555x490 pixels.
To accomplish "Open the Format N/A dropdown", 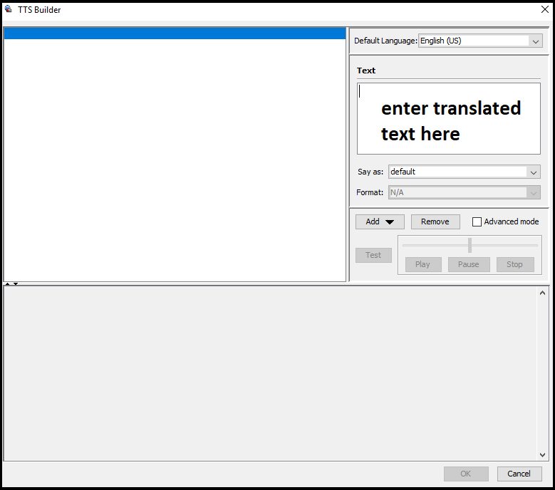I will point(464,192).
